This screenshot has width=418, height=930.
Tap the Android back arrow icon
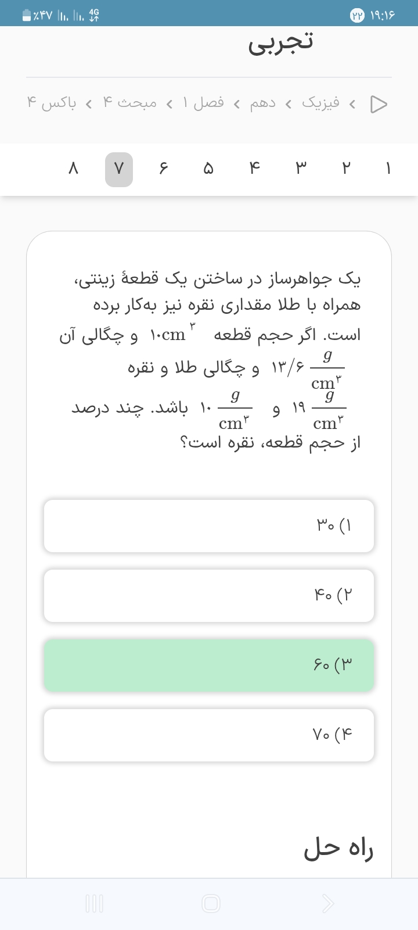pos(328,903)
